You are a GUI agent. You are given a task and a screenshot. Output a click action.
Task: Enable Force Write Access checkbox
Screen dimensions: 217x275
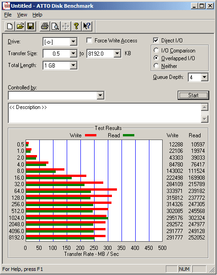pyautogui.click(x=89, y=41)
